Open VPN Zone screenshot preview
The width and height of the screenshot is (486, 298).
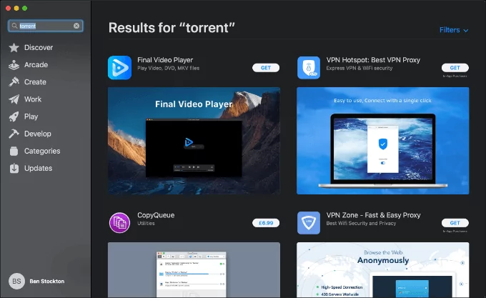click(x=383, y=270)
